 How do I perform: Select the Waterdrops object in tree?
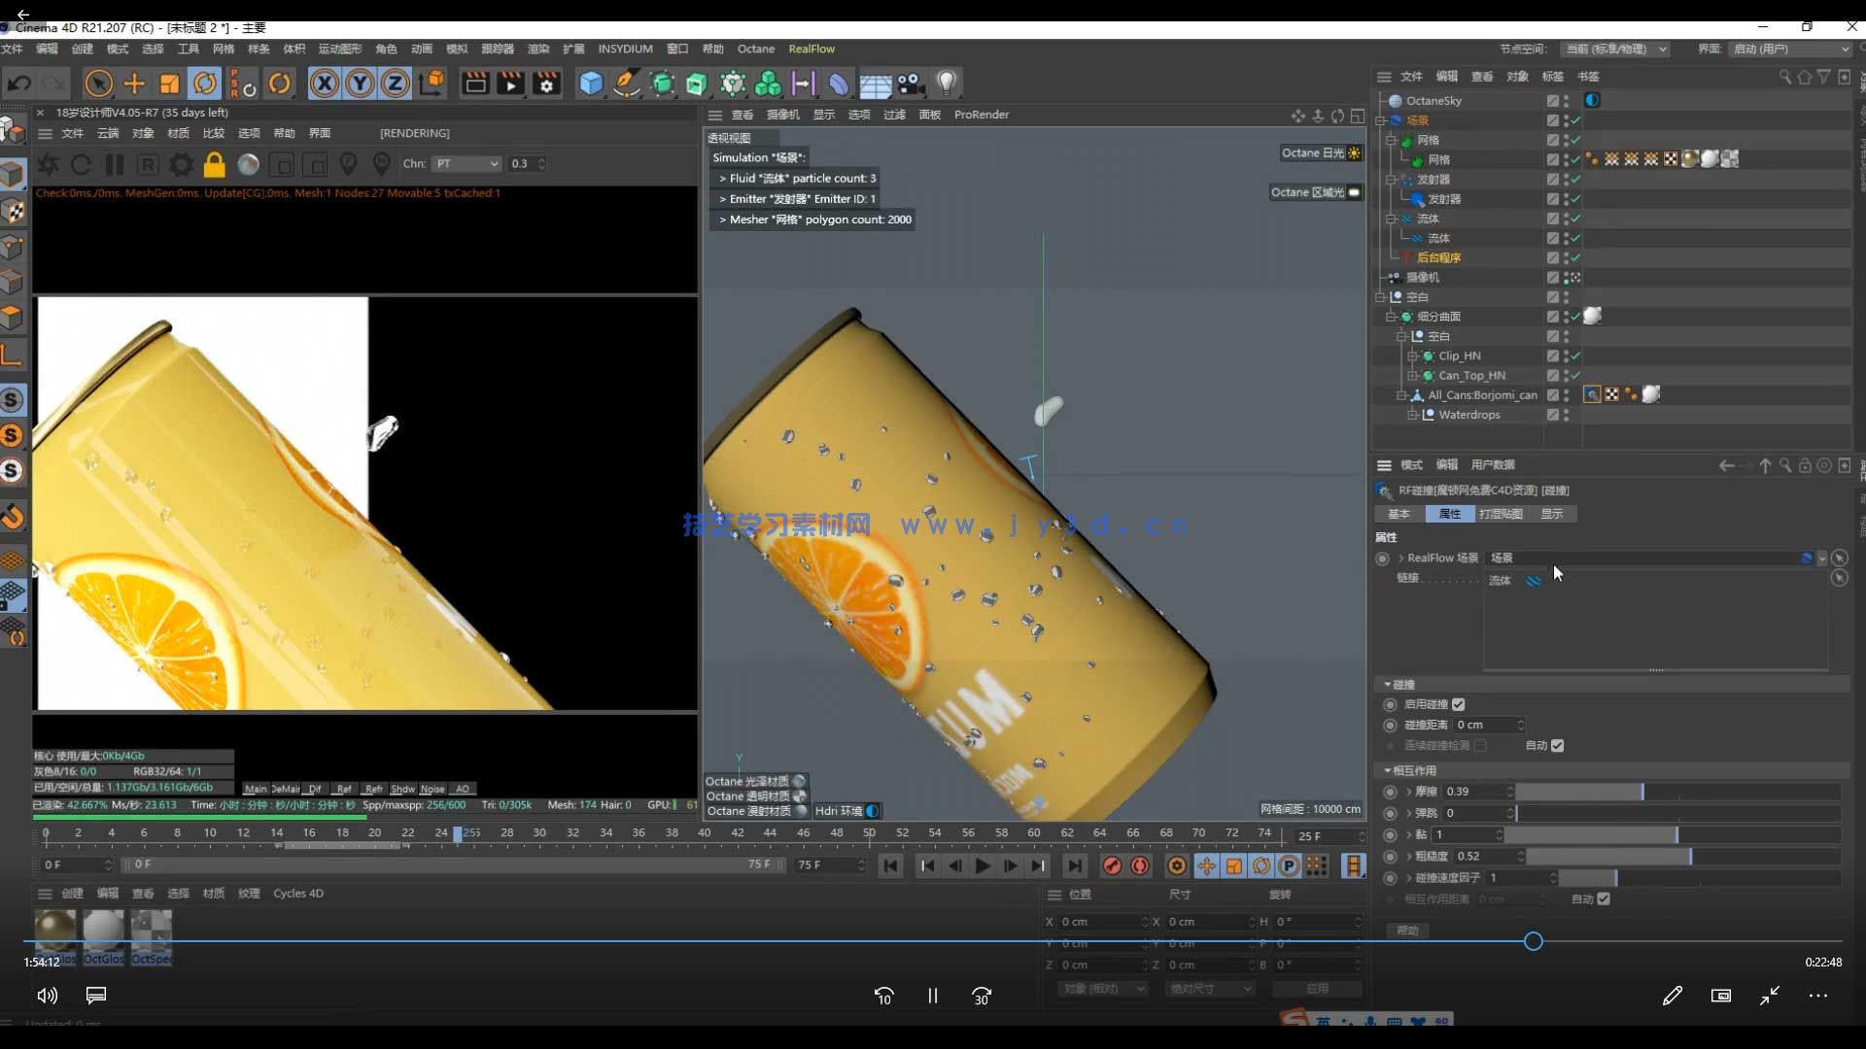[1469, 415]
